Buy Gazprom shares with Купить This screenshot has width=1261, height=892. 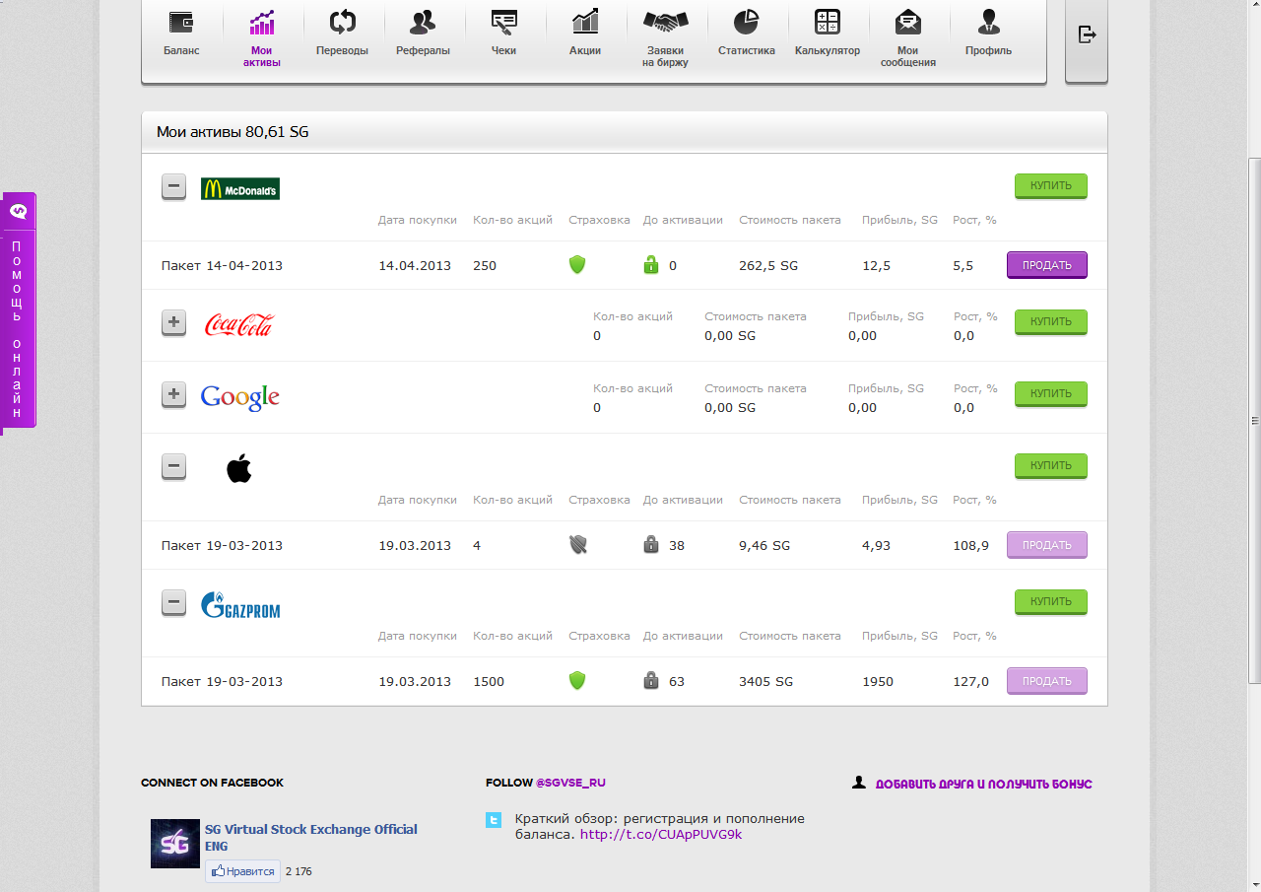(x=1051, y=601)
